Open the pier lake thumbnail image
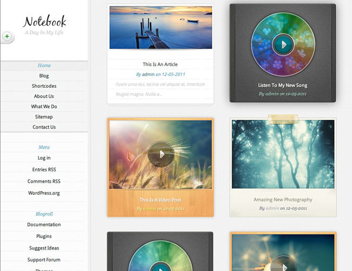 161,28
